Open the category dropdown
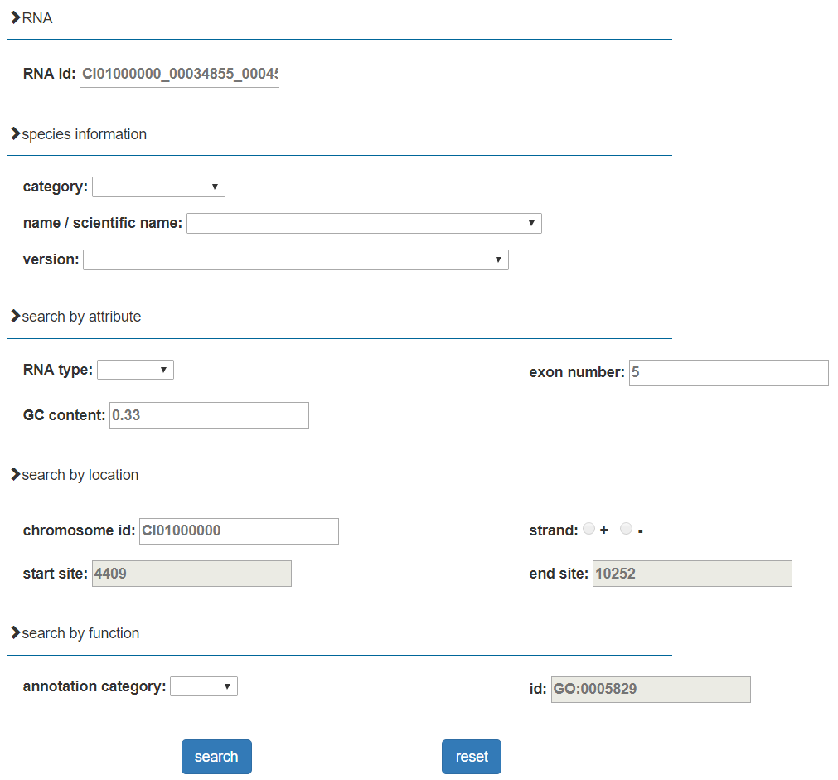The width and height of the screenshot is (838, 780). (158, 187)
